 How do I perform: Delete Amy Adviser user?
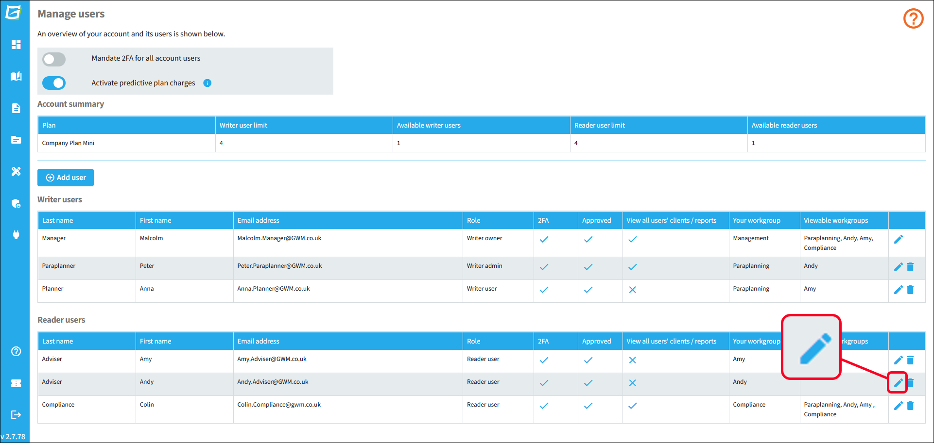coord(910,360)
